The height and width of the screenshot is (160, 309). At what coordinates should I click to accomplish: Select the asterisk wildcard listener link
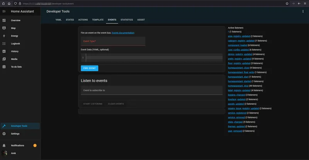click(228, 32)
